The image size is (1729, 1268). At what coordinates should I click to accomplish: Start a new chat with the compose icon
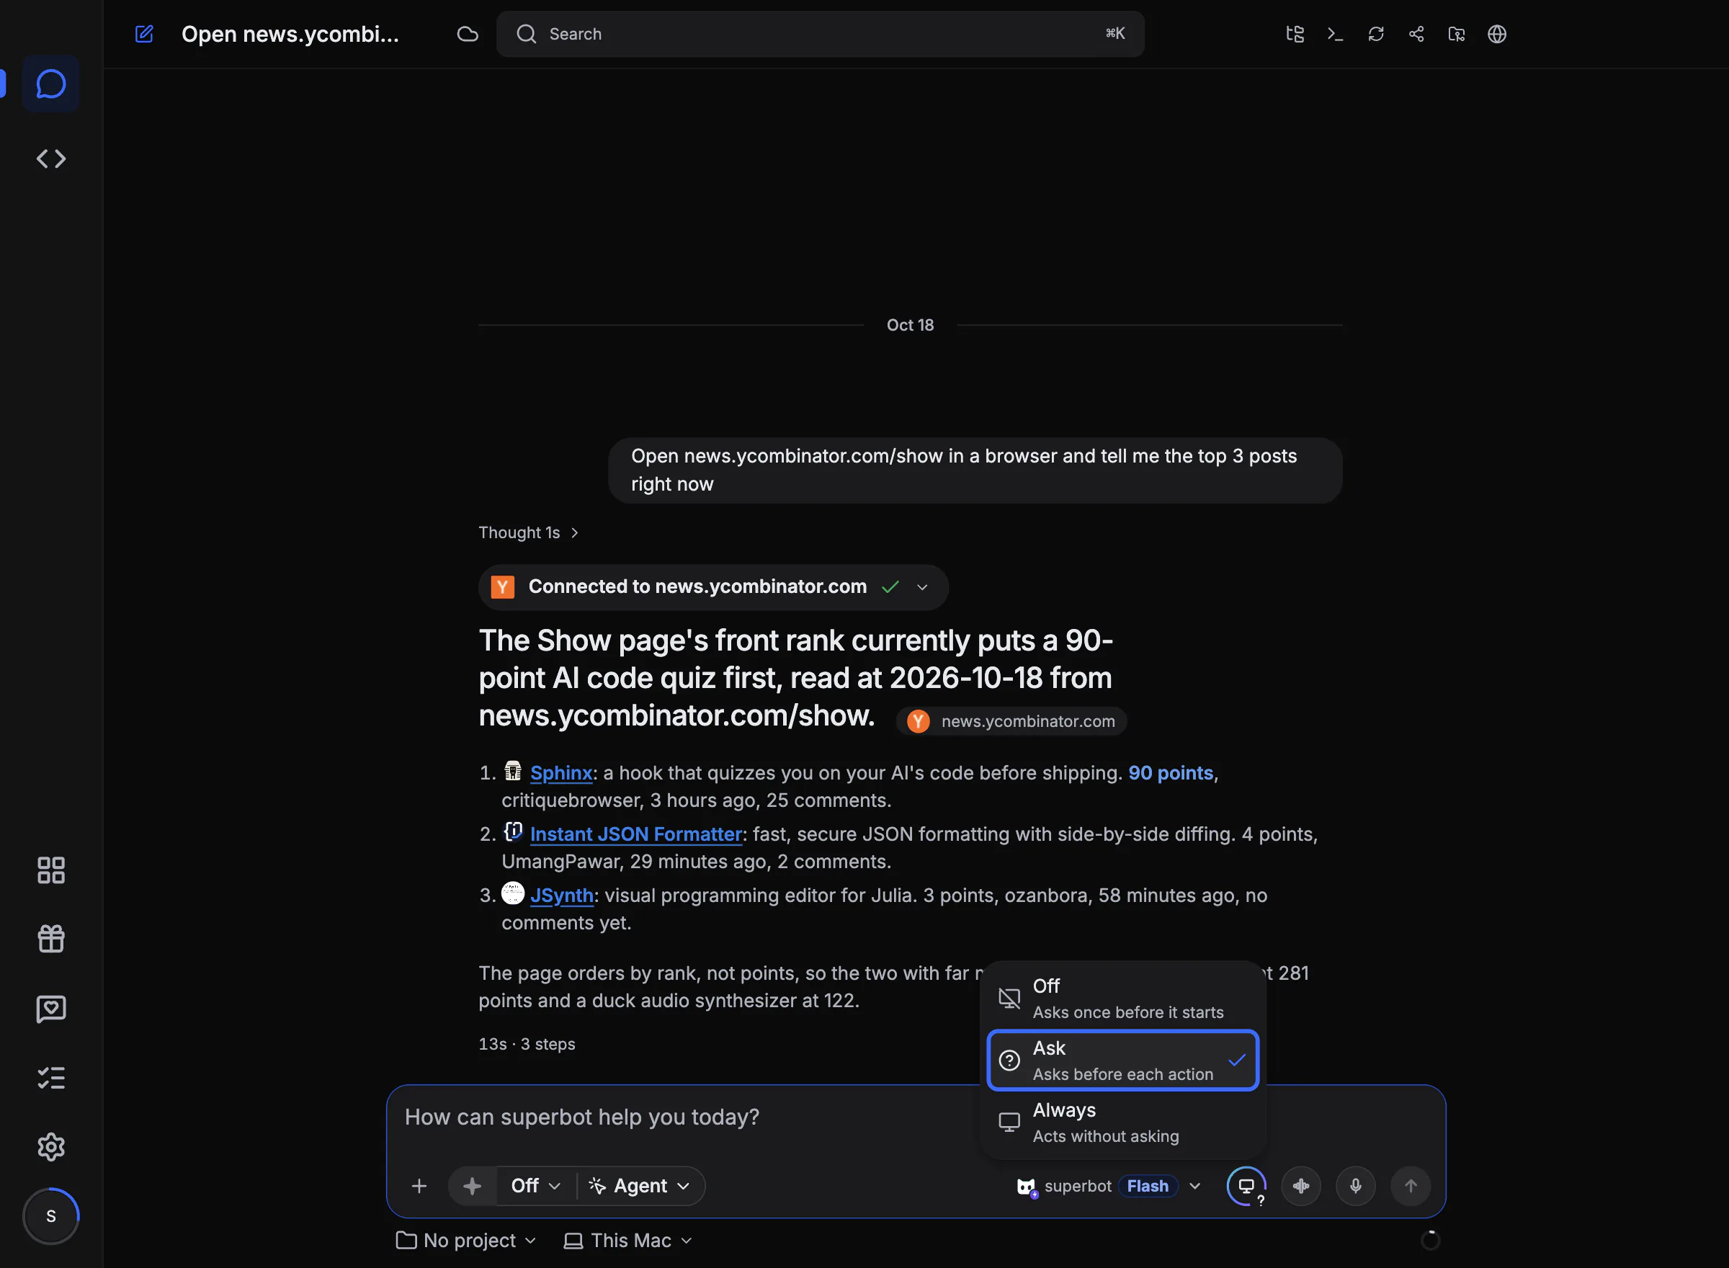tap(144, 34)
